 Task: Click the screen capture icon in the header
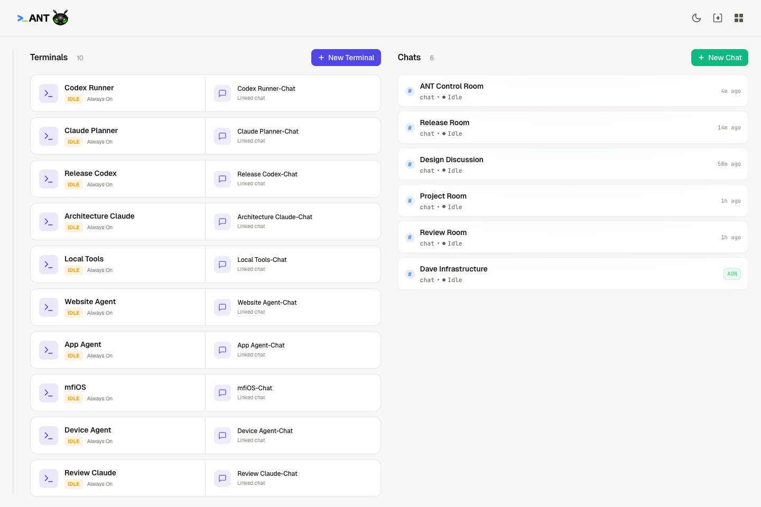click(x=717, y=17)
